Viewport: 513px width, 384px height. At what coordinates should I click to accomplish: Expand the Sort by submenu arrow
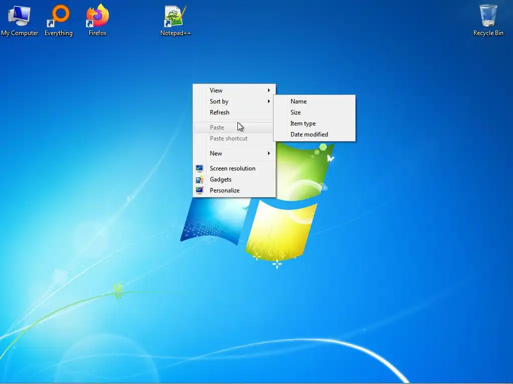[x=269, y=101]
